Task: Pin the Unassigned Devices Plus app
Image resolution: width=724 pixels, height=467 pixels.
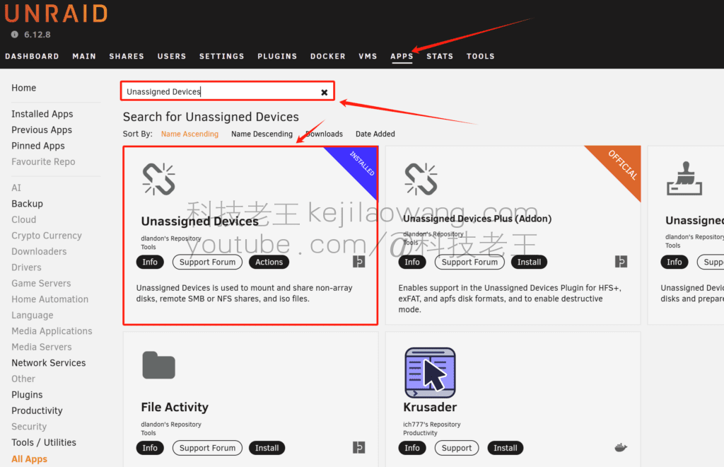Action: [x=621, y=262]
